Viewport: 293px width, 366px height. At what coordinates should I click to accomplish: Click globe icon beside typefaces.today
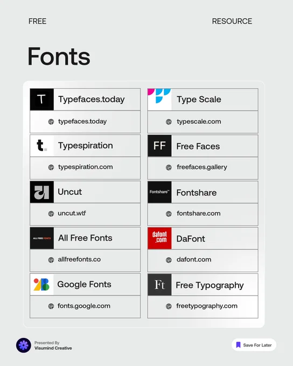click(x=51, y=122)
